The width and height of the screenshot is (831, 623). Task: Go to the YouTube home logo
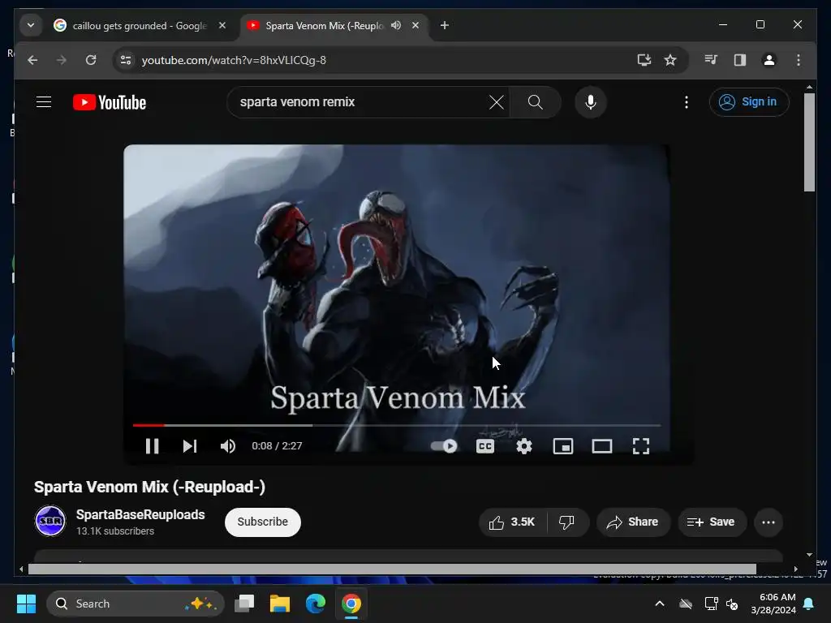pos(110,102)
